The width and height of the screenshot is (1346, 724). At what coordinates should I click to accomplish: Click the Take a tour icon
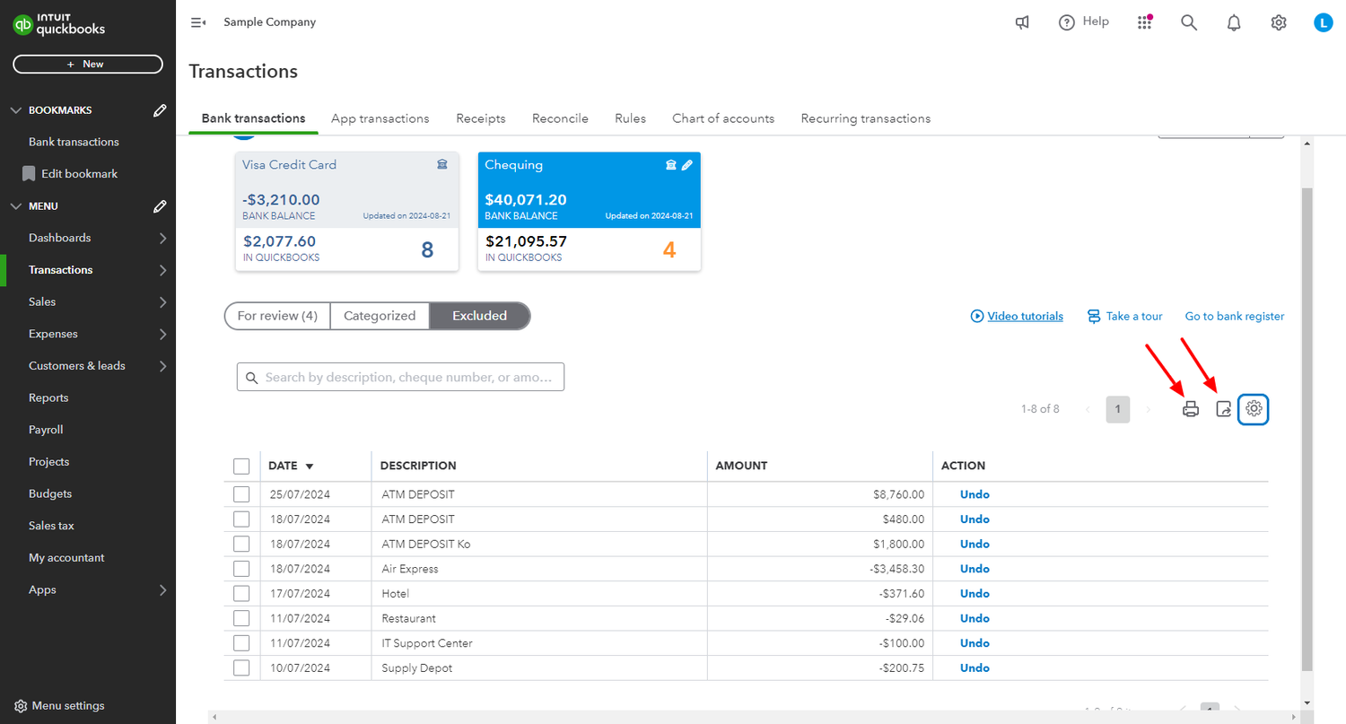1093,316
